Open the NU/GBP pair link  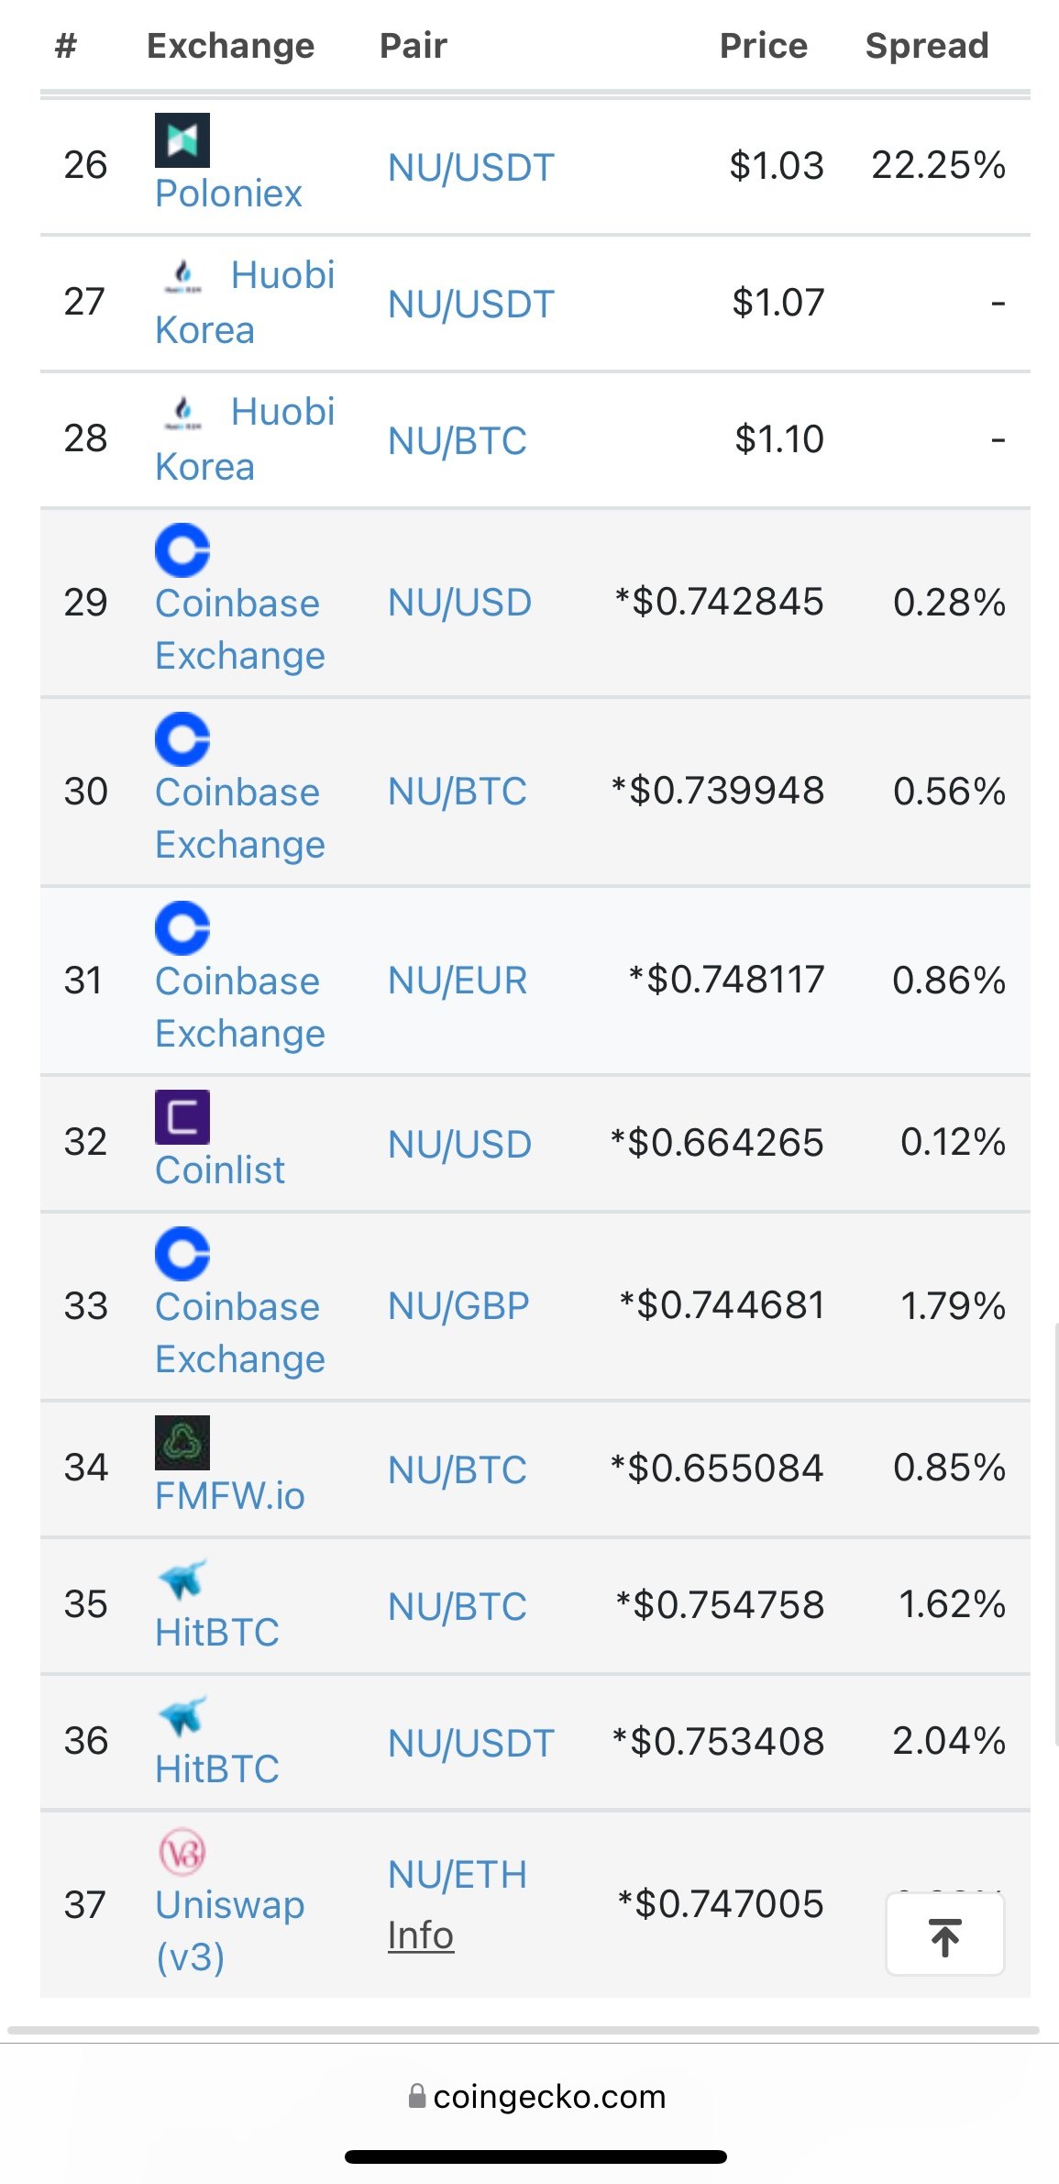click(x=458, y=1306)
